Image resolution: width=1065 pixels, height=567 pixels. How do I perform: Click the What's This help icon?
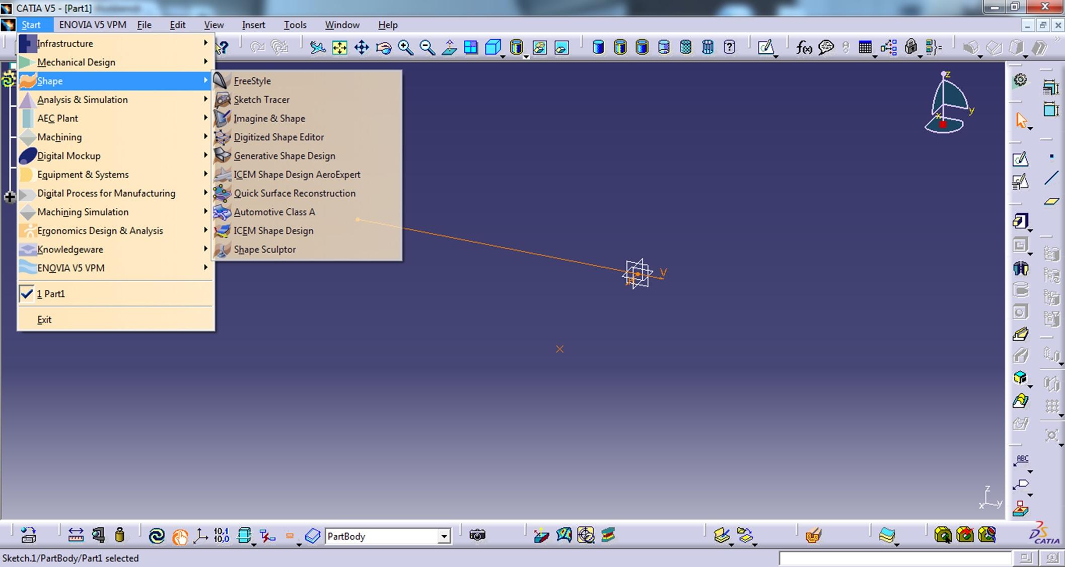click(x=222, y=47)
